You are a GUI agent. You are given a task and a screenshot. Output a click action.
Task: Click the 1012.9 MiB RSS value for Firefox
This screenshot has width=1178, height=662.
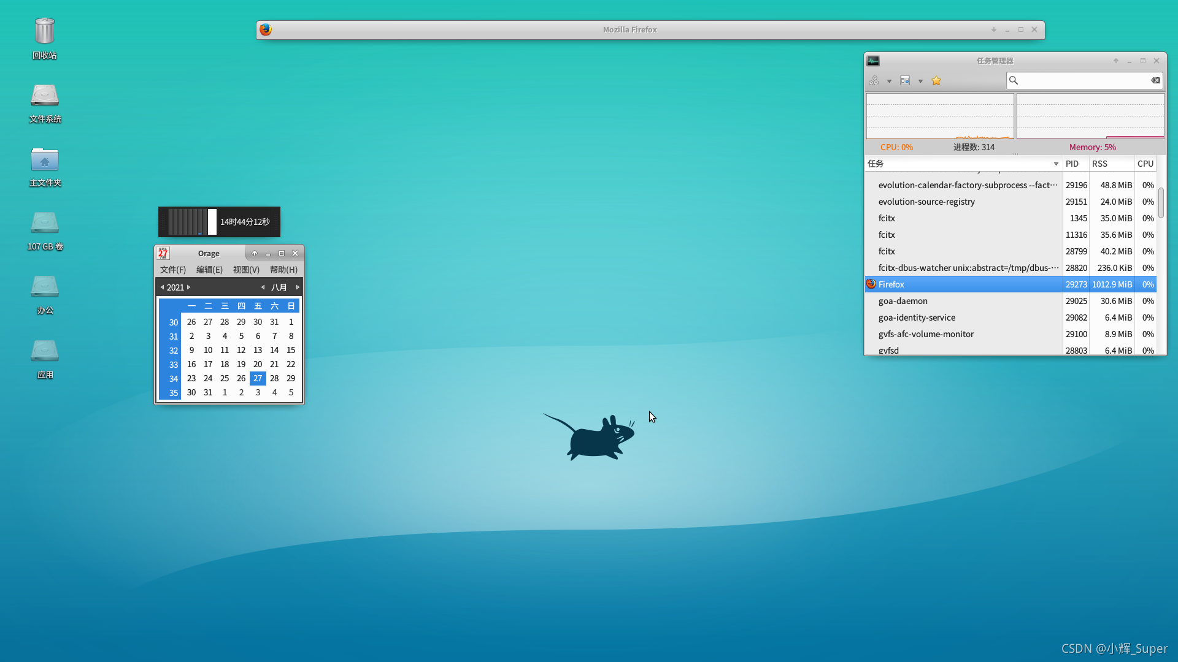coord(1112,284)
